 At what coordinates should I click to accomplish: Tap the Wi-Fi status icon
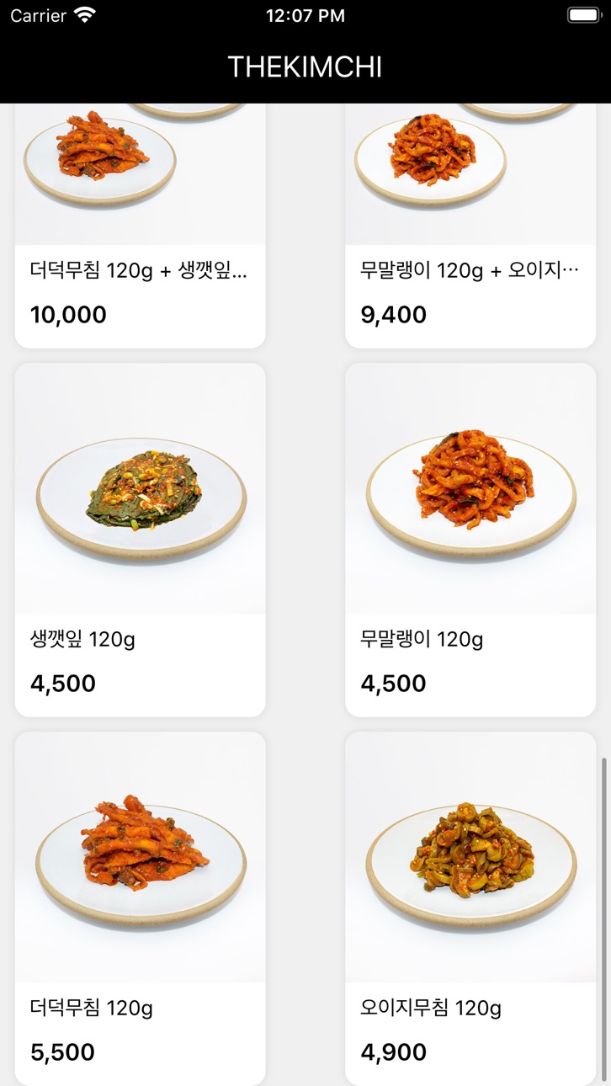pyautogui.click(x=84, y=14)
